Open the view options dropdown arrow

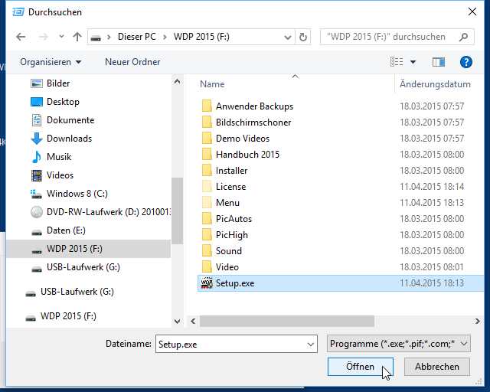pos(413,62)
